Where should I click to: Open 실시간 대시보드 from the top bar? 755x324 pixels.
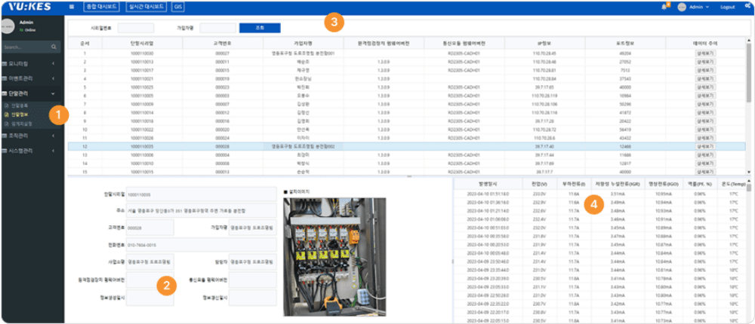click(142, 7)
